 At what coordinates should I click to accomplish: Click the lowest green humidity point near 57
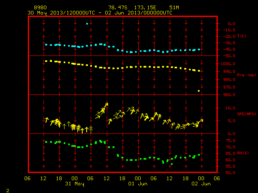coord(172,164)
